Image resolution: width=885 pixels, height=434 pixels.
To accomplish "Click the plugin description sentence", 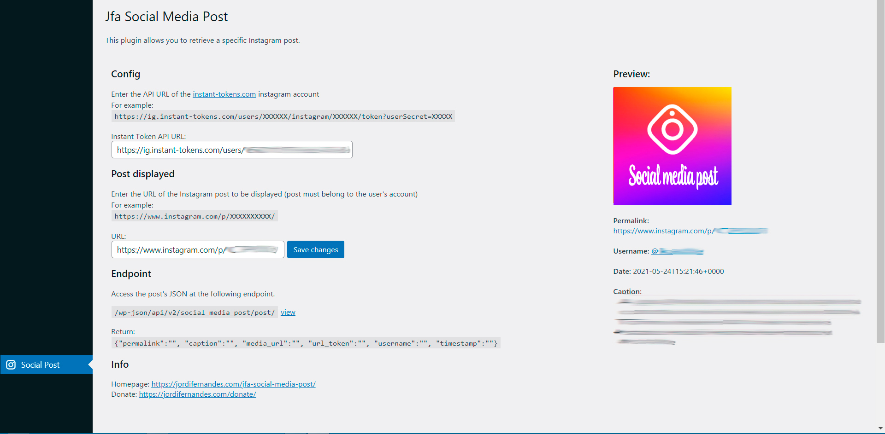I will [202, 41].
